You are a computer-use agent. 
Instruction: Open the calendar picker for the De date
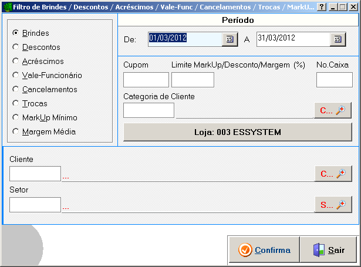230,39
